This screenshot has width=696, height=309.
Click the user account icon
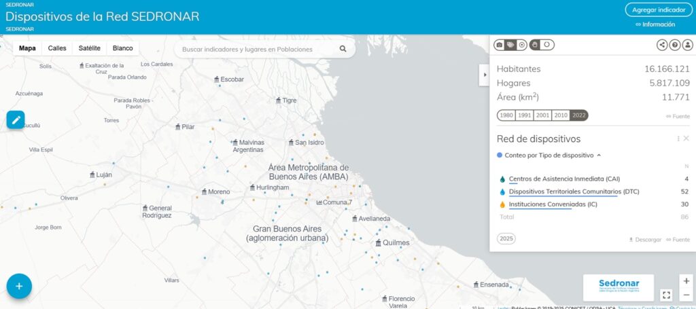pos(687,45)
